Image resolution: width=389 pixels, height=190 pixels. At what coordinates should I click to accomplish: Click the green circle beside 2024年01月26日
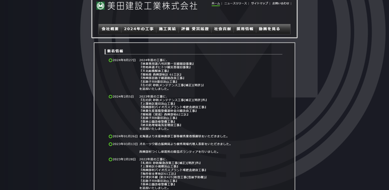click(x=110, y=137)
